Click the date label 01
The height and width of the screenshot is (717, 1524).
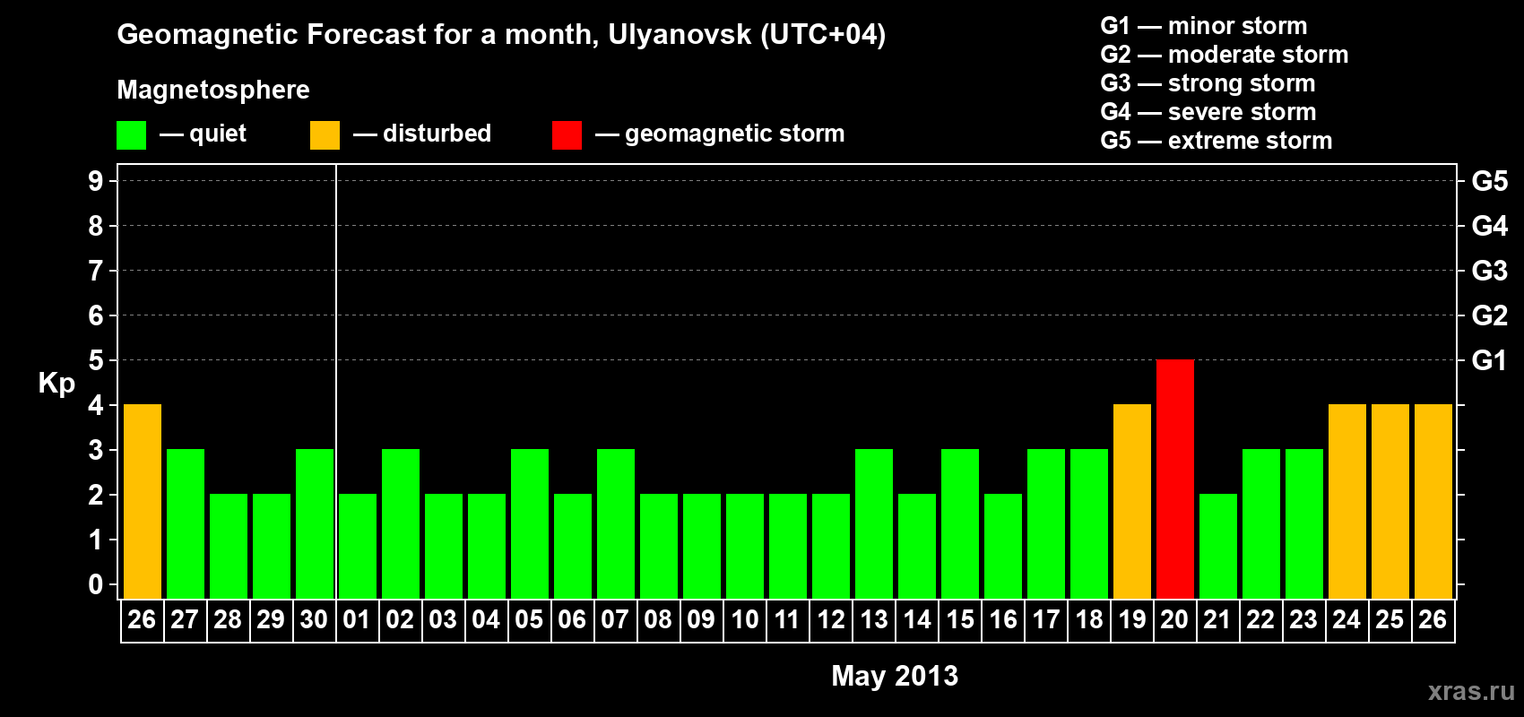pos(357,619)
